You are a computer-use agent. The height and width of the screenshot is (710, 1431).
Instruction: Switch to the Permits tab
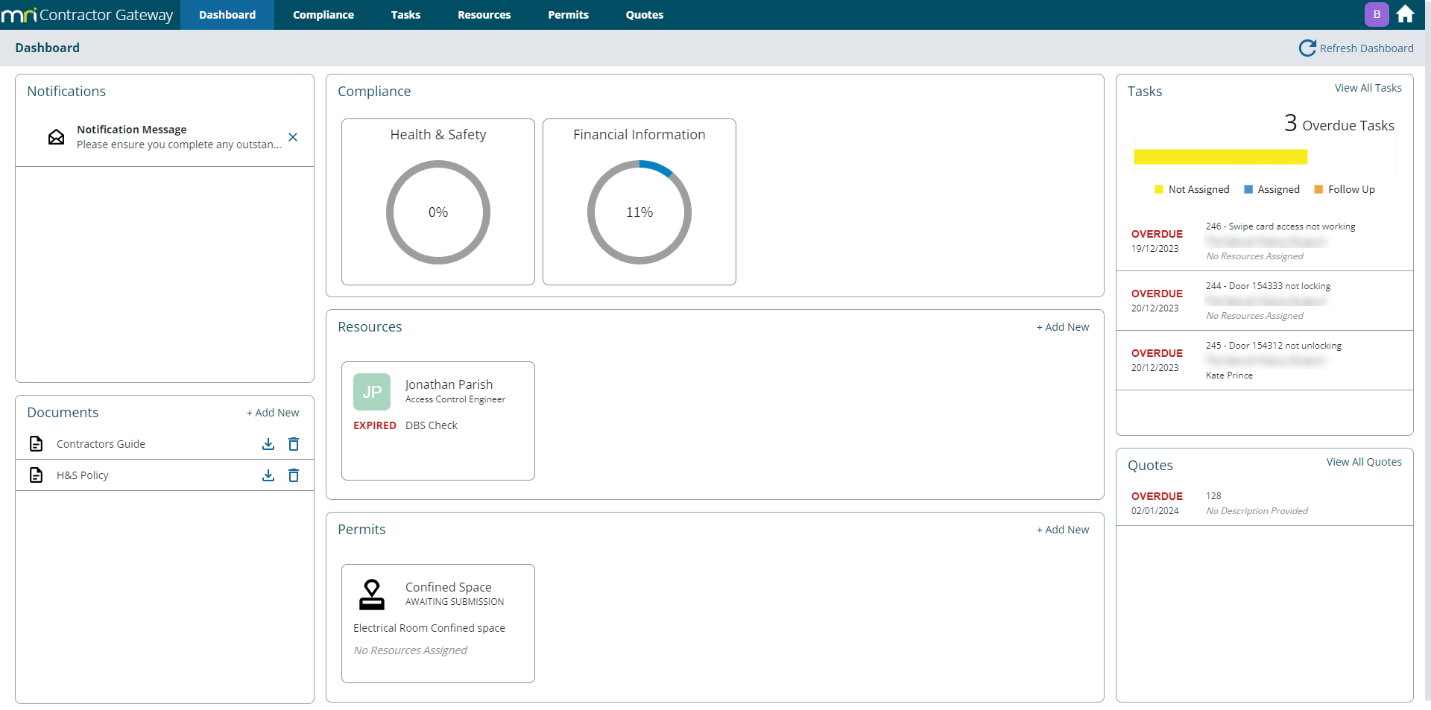coord(568,15)
